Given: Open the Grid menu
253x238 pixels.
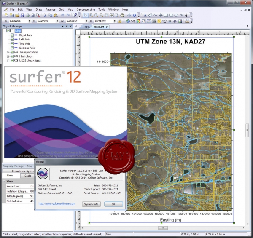Looking at the screenshot, I should [x=62, y=10].
